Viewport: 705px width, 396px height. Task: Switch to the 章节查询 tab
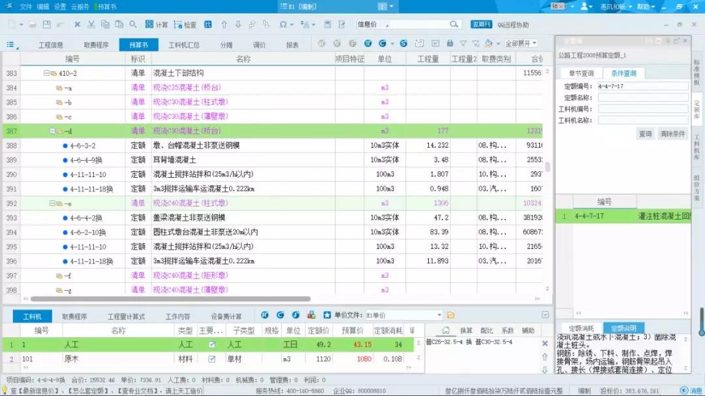[581, 73]
